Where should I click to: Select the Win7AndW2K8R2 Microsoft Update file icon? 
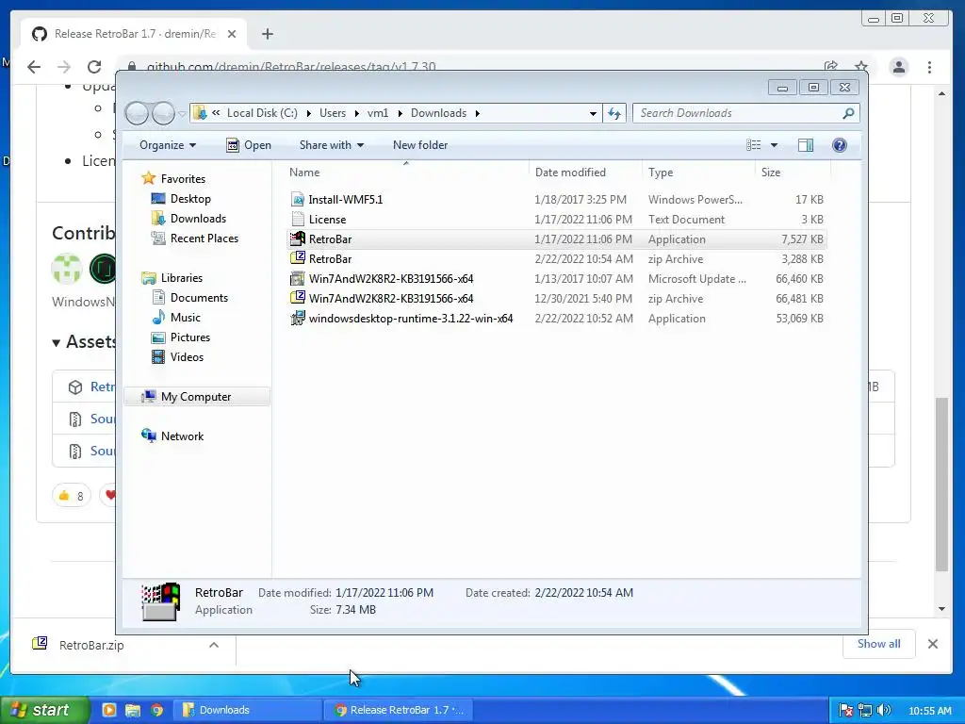(298, 278)
